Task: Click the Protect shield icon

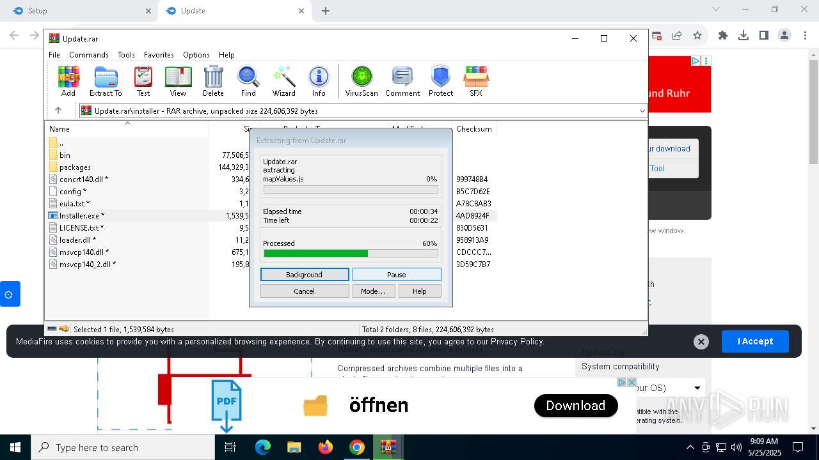Action: [x=441, y=81]
